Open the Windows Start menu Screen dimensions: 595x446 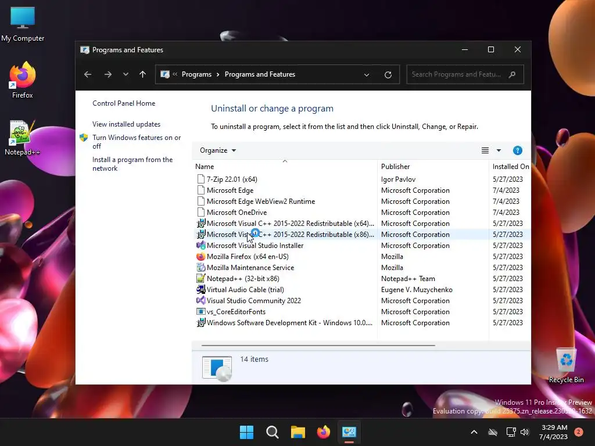[246, 432]
